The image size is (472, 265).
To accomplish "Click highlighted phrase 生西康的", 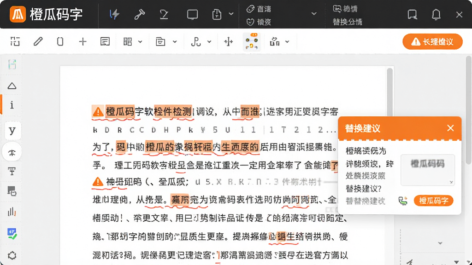I will click(240, 147).
